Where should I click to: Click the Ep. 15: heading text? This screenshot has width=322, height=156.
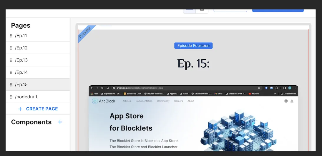193,64
